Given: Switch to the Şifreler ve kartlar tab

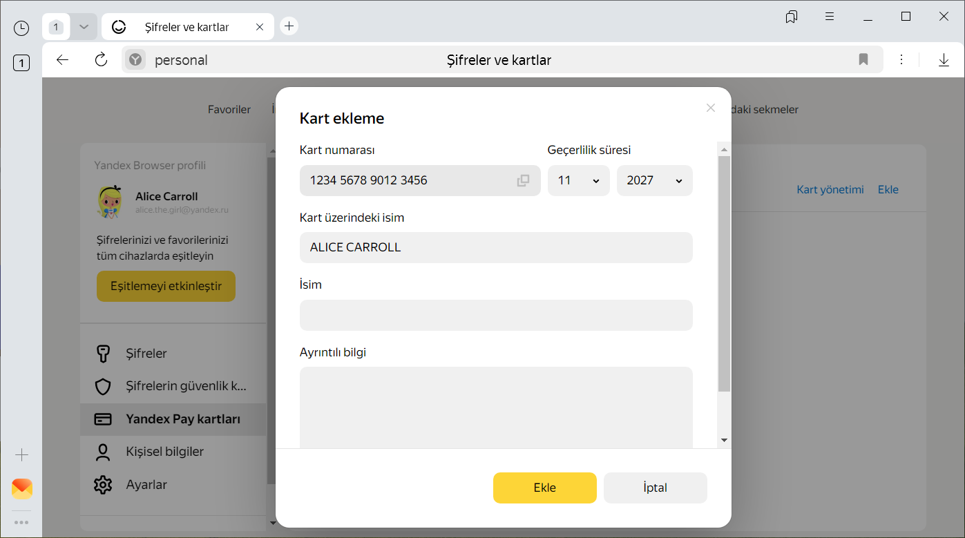Looking at the screenshot, I should (x=187, y=27).
